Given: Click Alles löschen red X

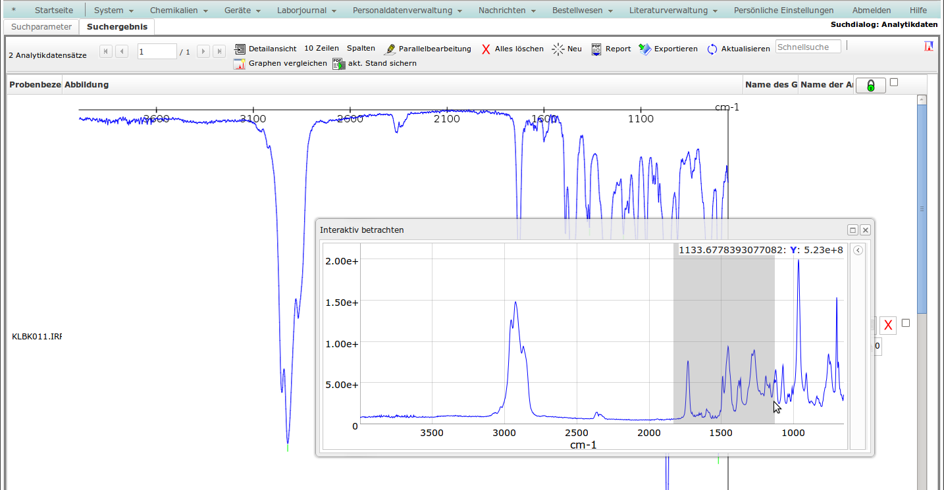Looking at the screenshot, I should click(486, 49).
